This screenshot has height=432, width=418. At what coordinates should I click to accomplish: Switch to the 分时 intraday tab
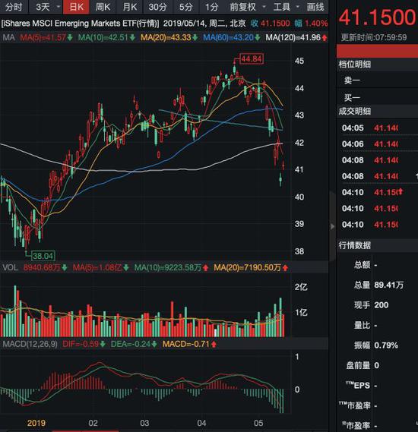click(14, 7)
